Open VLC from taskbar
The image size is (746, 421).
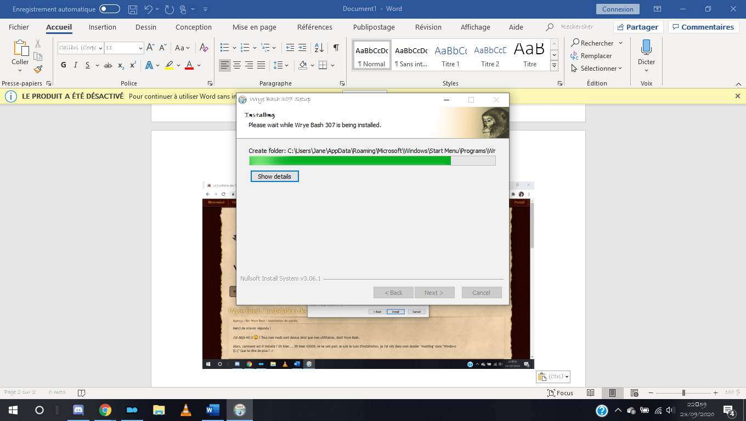coord(186,410)
